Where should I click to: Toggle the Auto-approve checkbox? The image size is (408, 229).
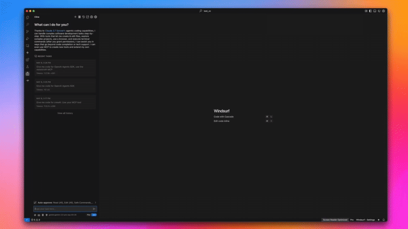35,203
